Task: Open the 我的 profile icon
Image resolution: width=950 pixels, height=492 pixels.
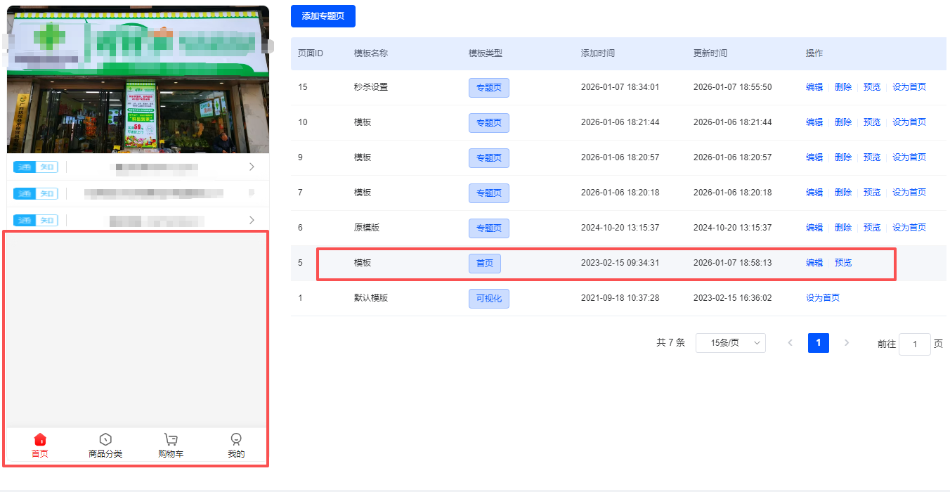Action: coord(236,440)
